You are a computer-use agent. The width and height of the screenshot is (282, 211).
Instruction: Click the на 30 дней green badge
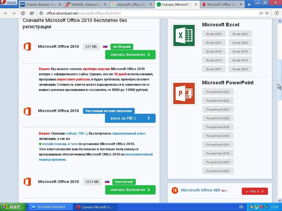coord(122,47)
